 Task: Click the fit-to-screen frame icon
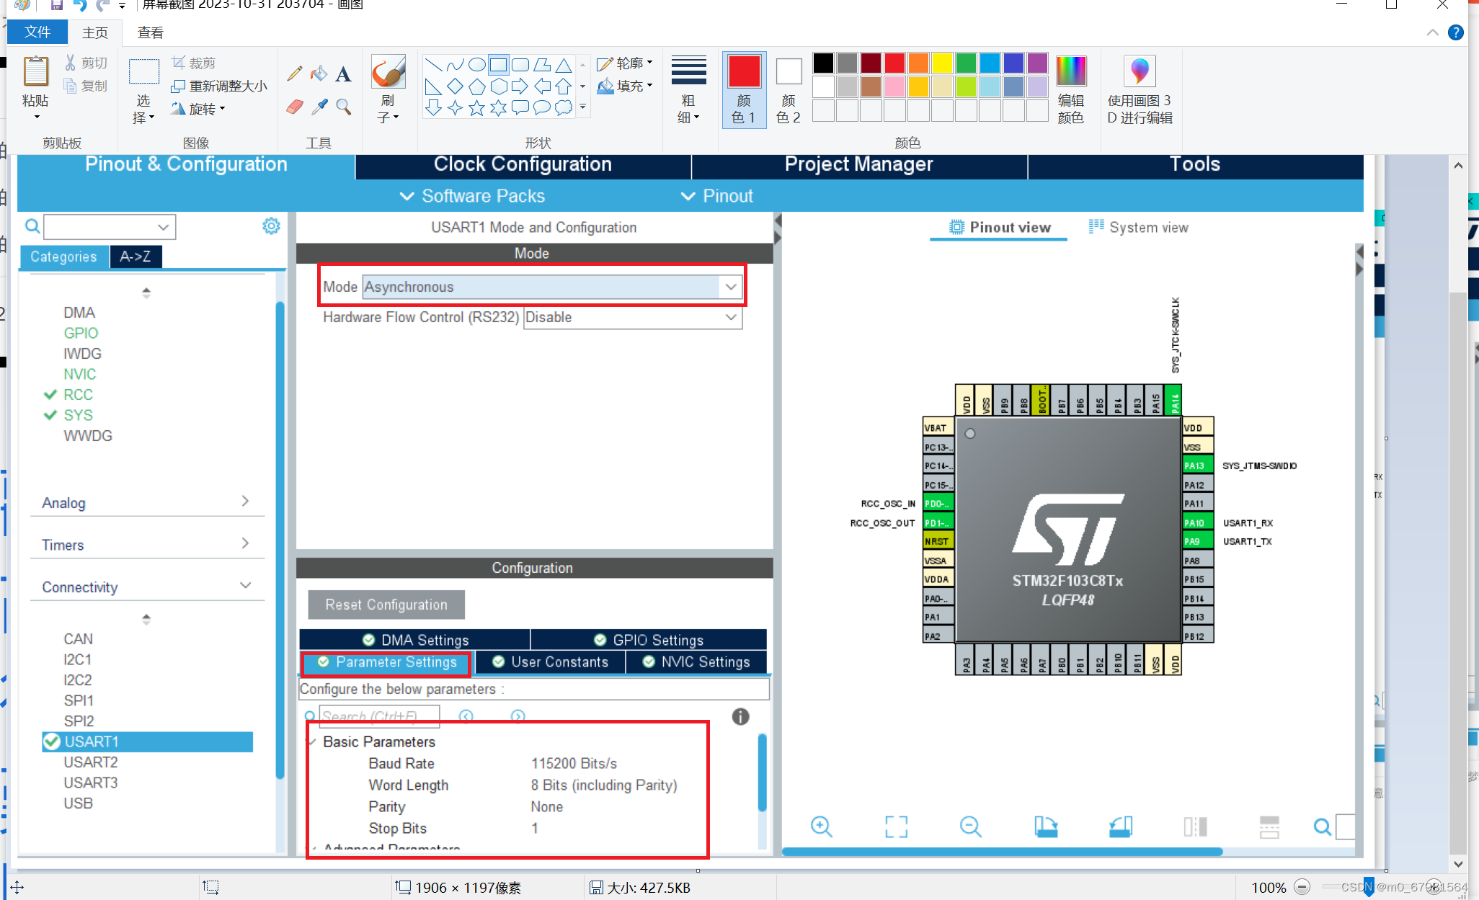pyautogui.click(x=896, y=827)
